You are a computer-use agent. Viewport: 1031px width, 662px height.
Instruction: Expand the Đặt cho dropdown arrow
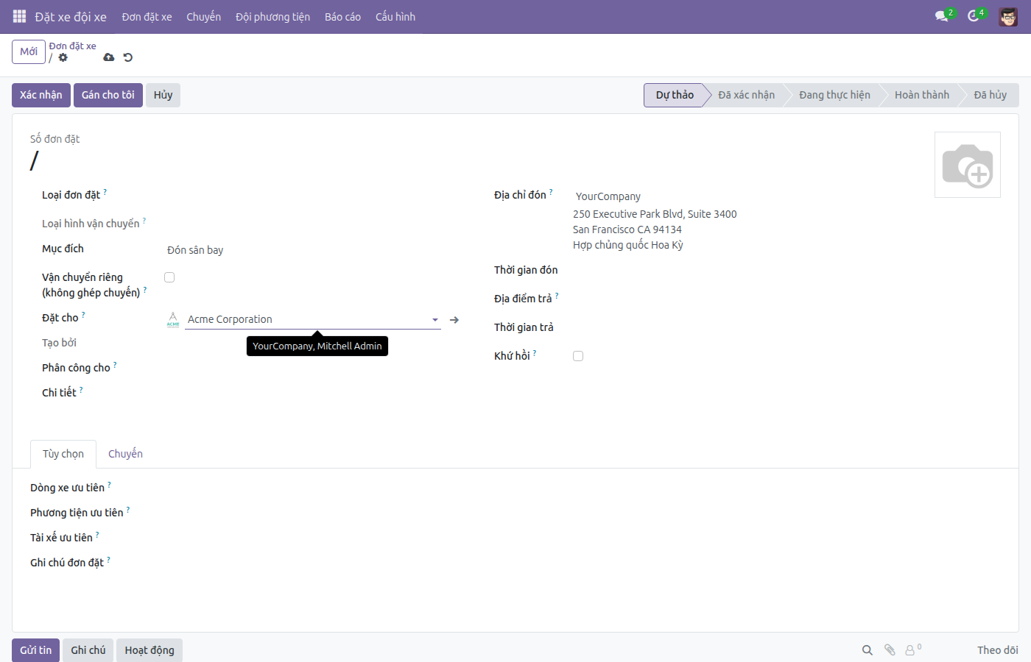(x=435, y=320)
